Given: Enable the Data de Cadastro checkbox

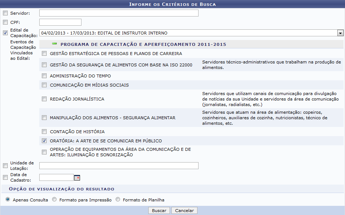Looking at the screenshot, I should pyautogui.click(x=5, y=178).
